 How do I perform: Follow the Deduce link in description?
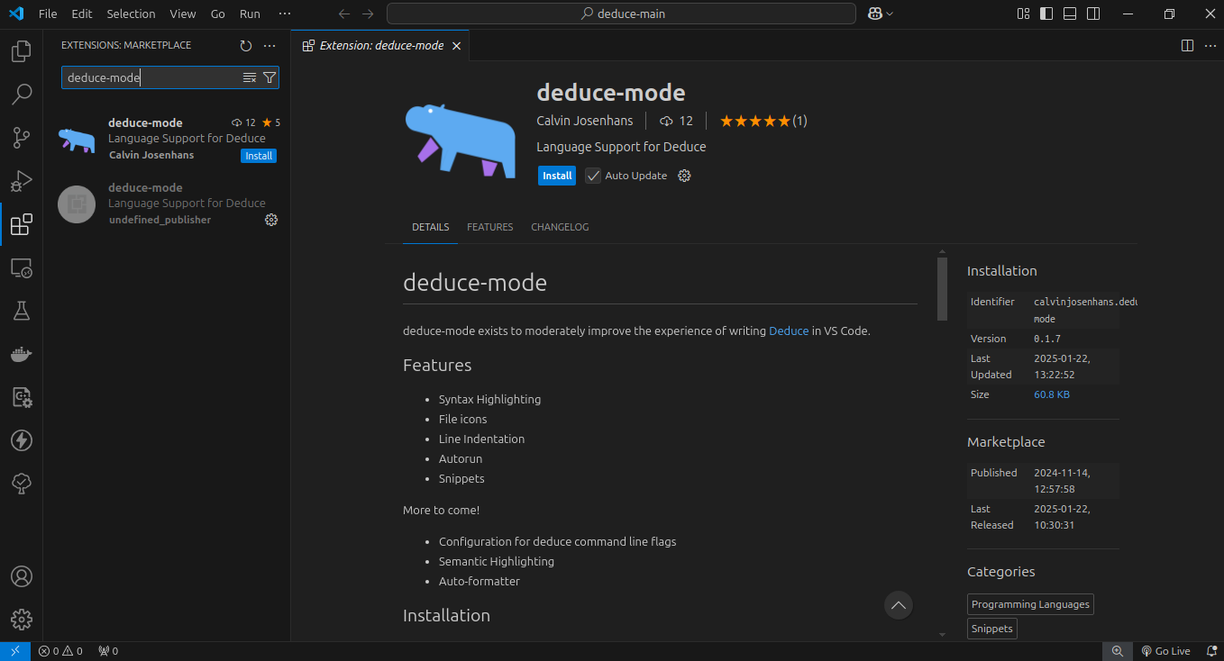(789, 331)
